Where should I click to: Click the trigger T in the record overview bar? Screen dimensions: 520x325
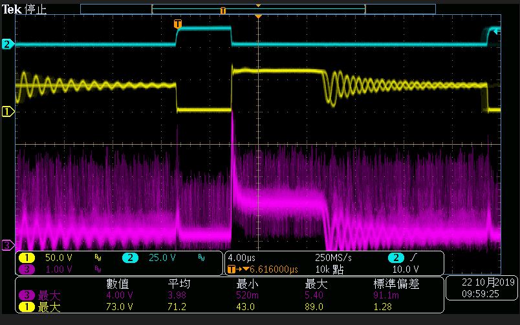coord(223,10)
